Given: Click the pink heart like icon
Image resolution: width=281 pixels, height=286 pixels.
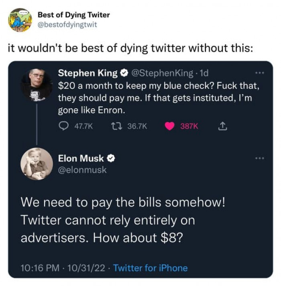Looking at the screenshot, I should point(170,126).
